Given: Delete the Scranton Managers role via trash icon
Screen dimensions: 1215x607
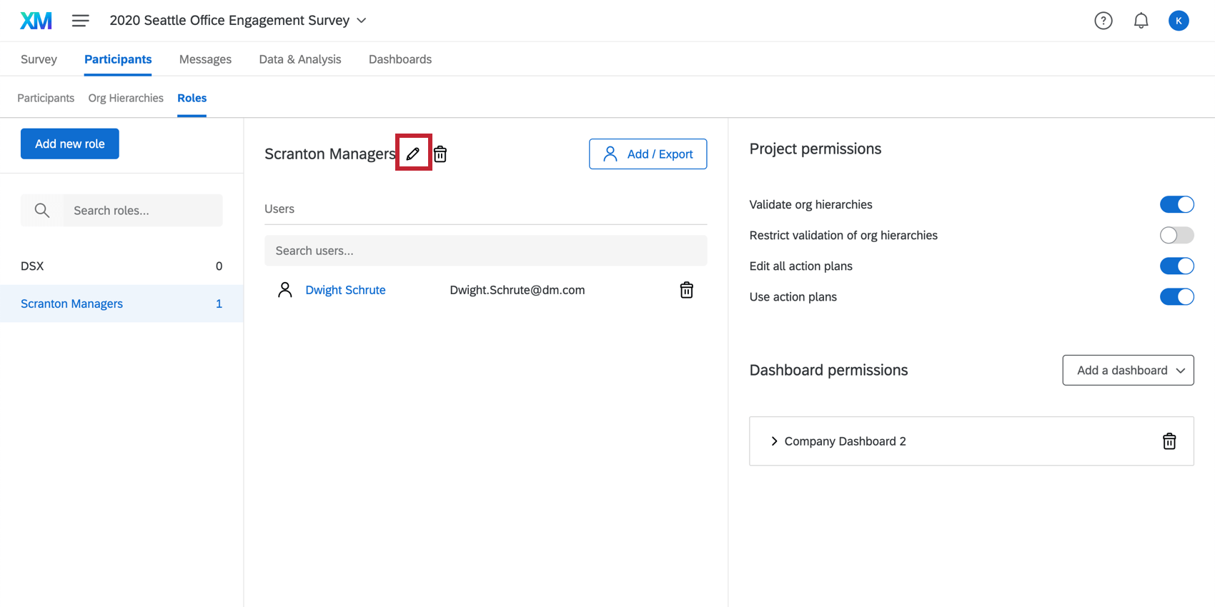Looking at the screenshot, I should point(440,154).
